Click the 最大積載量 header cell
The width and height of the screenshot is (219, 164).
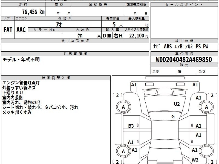pyautogui.click(x=136, y=18)
